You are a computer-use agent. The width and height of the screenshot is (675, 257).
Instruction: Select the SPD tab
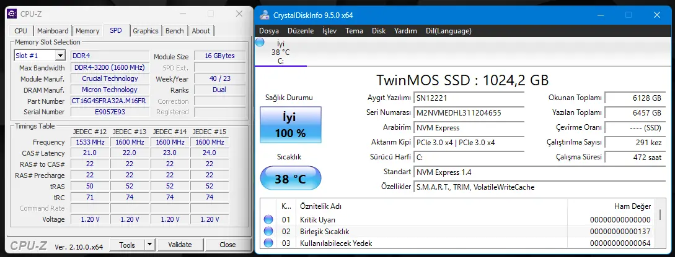point(116,30)
